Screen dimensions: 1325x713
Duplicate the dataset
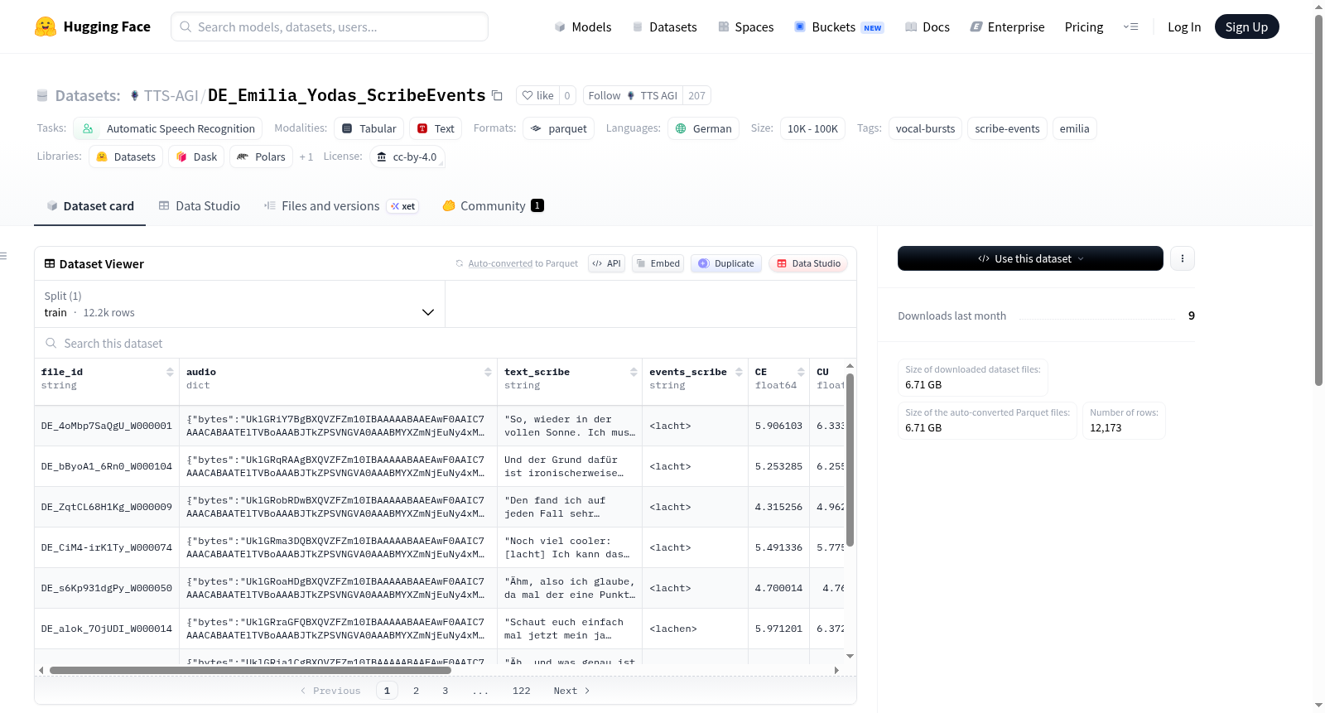click(725, 263)
